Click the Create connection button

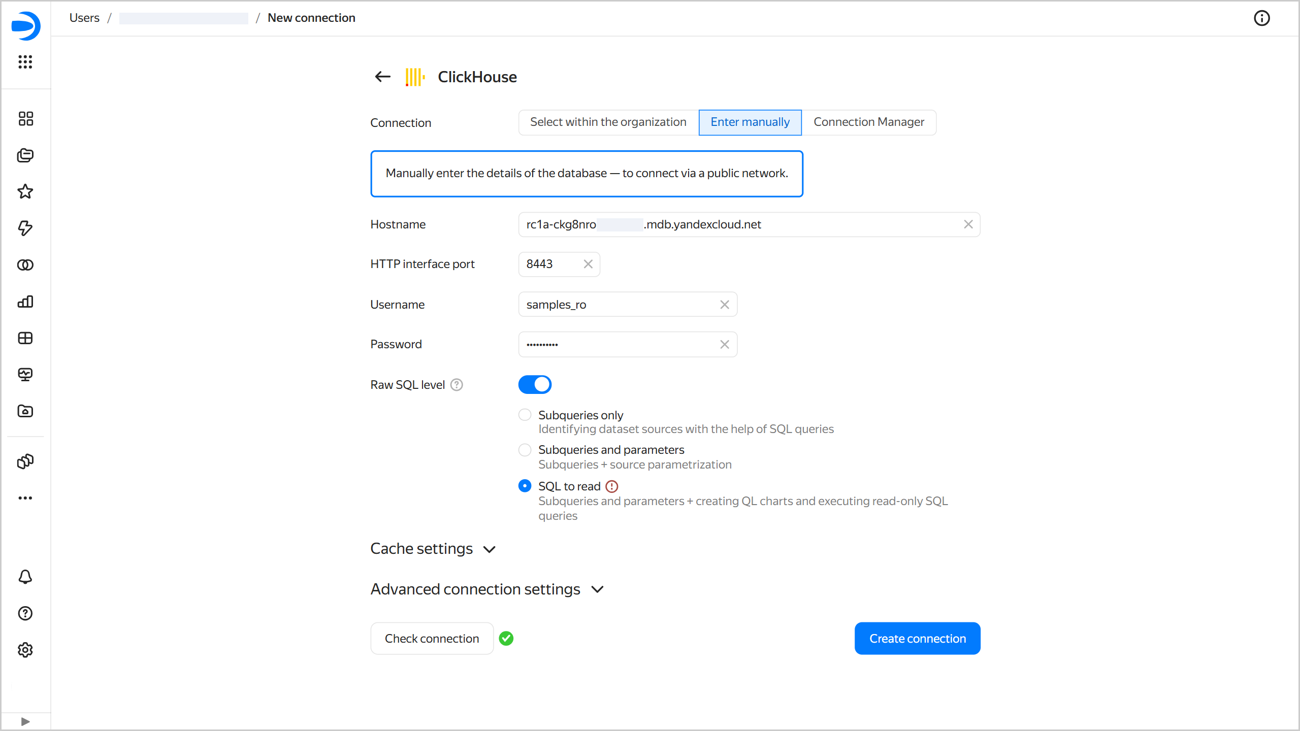[x=918, y=639]
